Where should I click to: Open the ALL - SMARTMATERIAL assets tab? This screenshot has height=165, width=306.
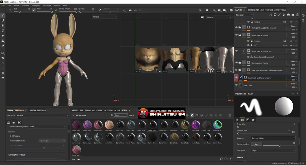[102, 110]
